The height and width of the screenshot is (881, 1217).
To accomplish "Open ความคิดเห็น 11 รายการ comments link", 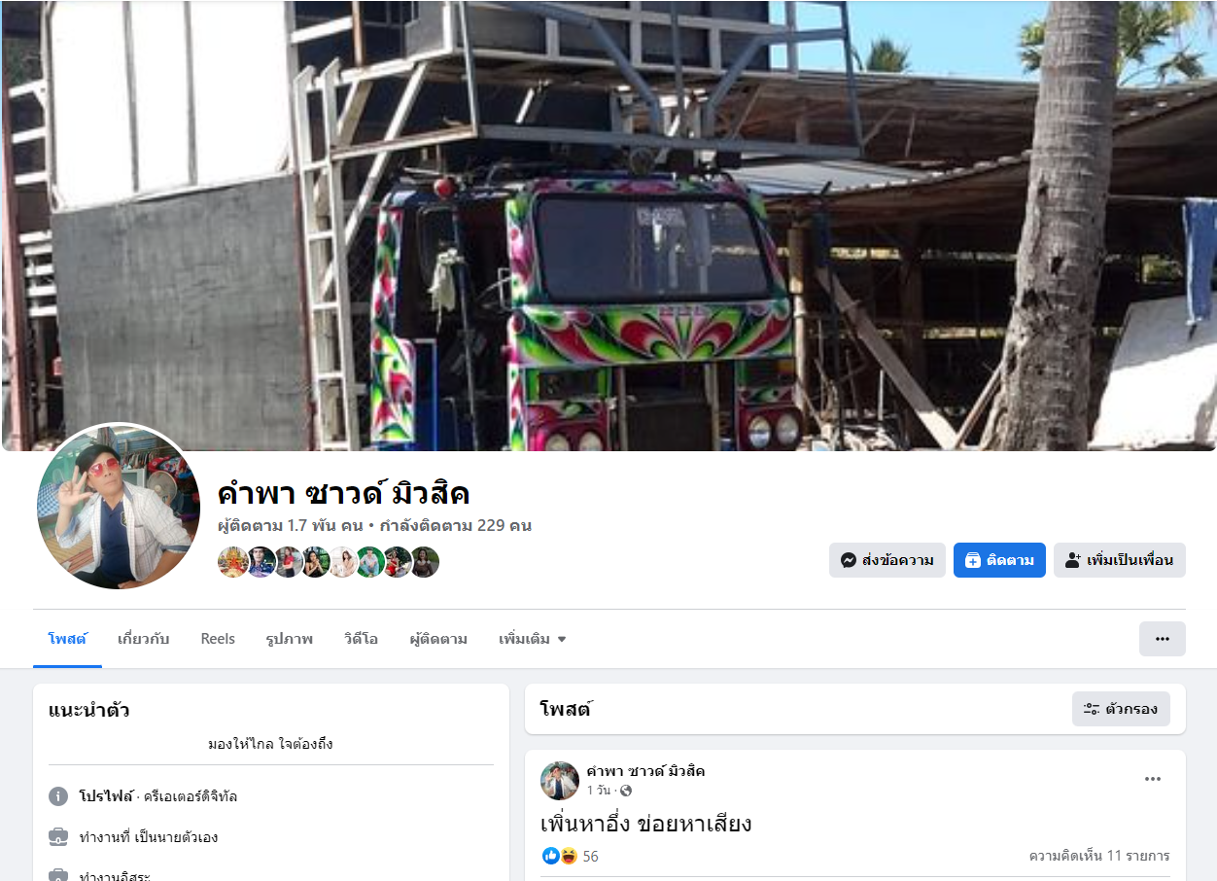I will [1098, 856].
